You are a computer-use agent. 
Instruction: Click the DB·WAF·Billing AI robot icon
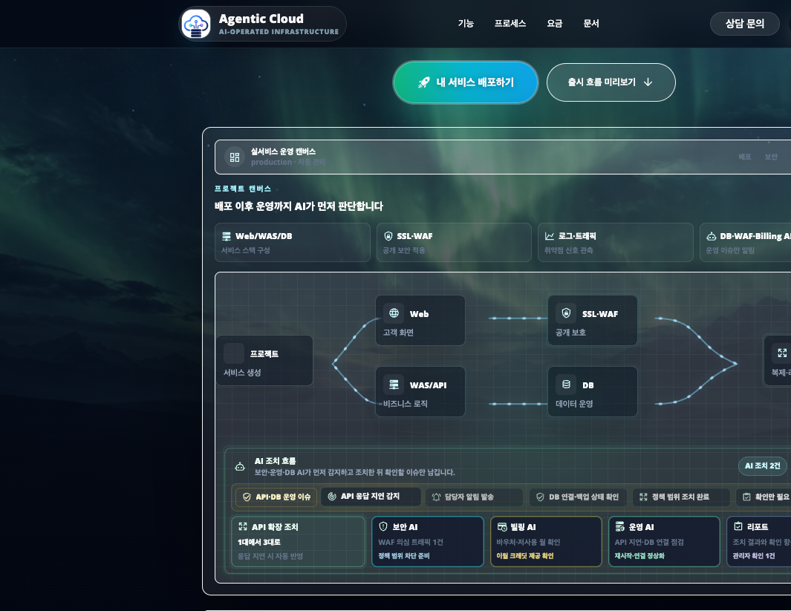tap(712, 236)
